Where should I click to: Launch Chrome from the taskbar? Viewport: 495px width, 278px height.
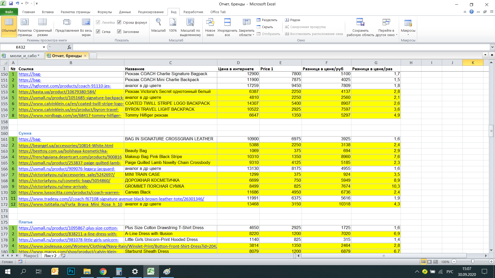(x=103, y=272)
